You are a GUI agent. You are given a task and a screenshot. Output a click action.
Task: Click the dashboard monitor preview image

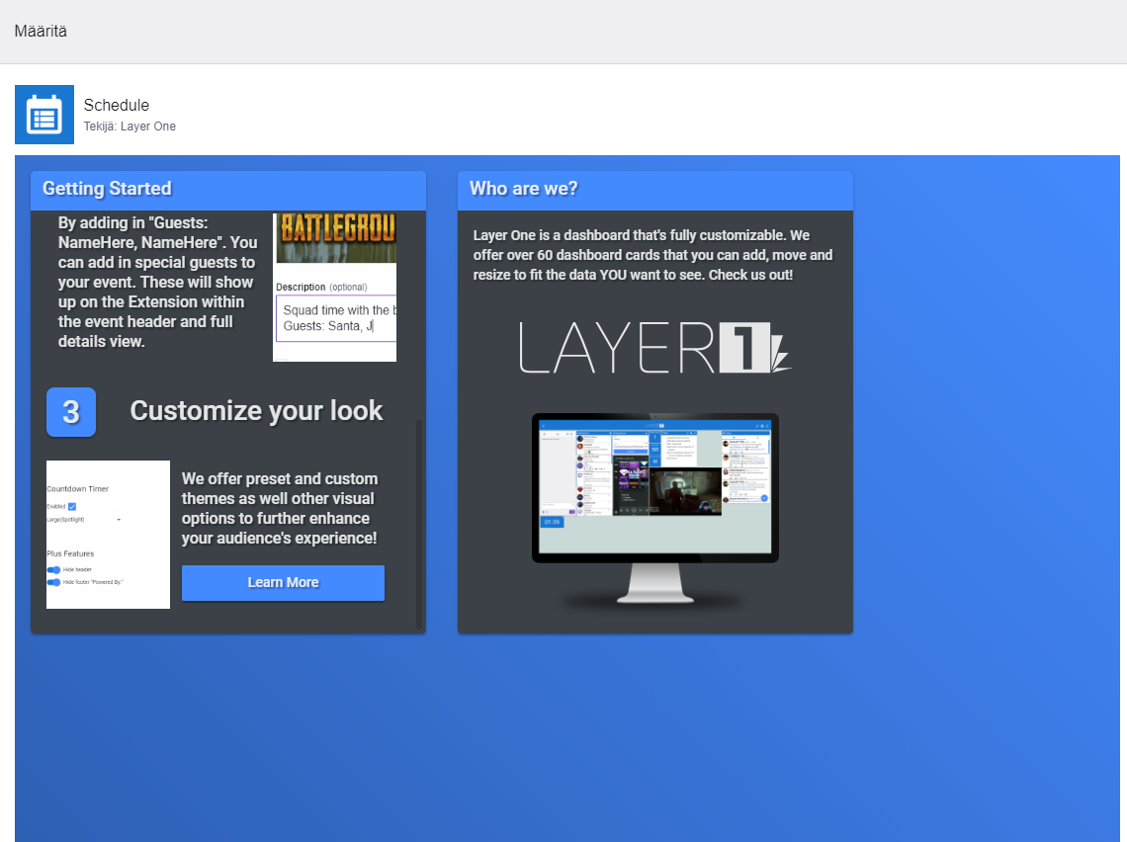coord(655,509)
